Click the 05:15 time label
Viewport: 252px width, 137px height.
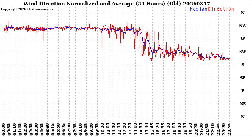(x=53, y=130)
